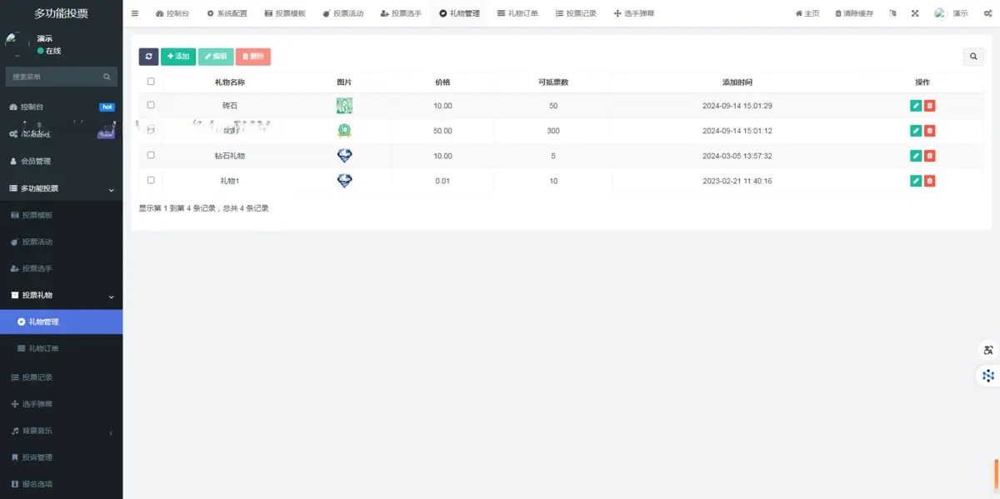Click the edit pencil icon for 礼物1 row
Image resolution: width=1000 pixels, height=499 pixels.
coord(916,181)
